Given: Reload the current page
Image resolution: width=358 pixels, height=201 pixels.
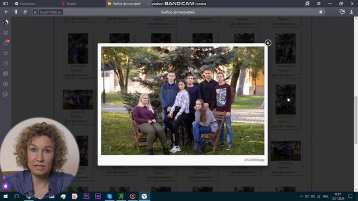Looking at the screenshot, I should click(25, 12).
